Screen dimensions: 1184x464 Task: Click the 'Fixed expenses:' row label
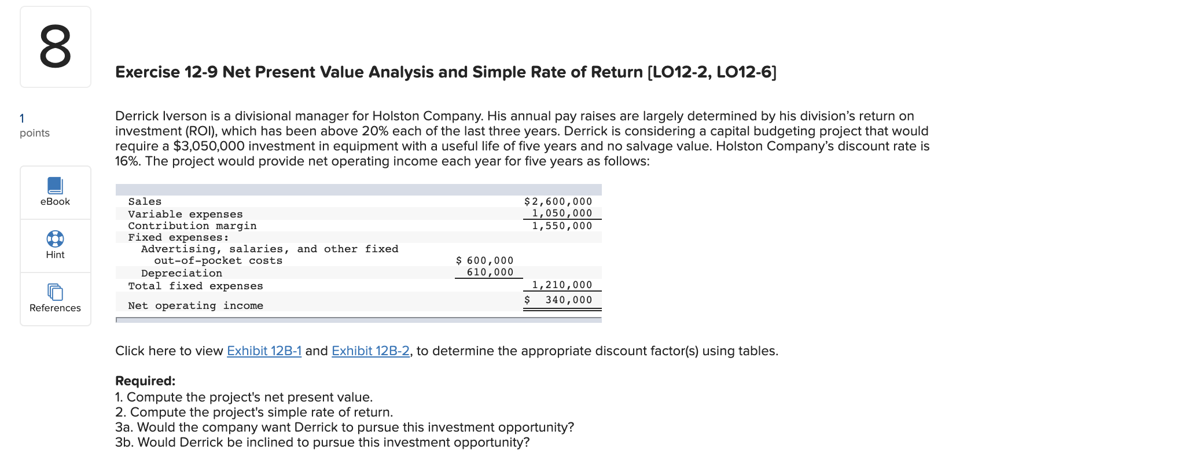click(179, 237)
